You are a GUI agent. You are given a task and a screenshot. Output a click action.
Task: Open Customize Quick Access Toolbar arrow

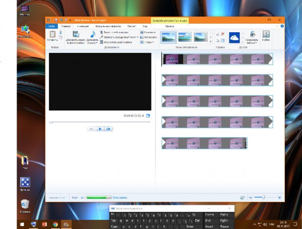[x=70, y=20]
